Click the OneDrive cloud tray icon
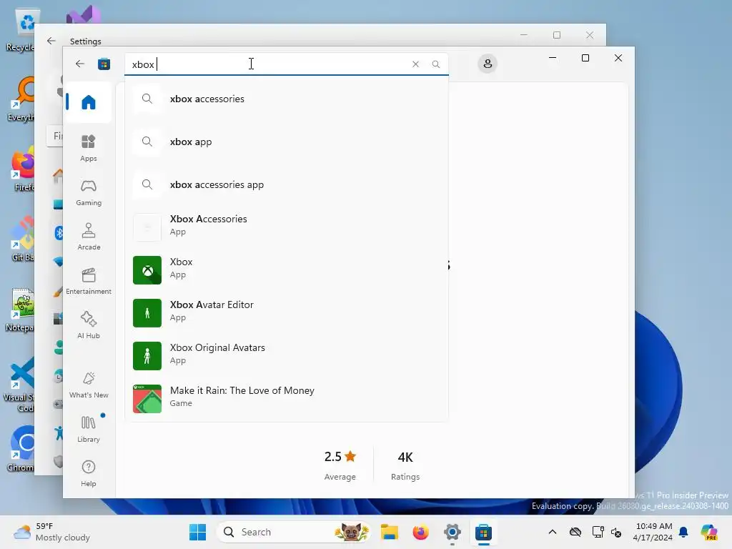 pos(575,532)
